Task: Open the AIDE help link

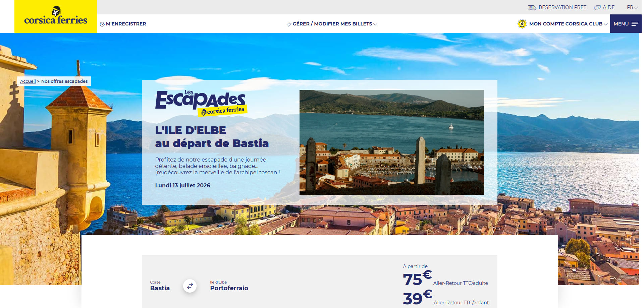Action: (608, 7)
